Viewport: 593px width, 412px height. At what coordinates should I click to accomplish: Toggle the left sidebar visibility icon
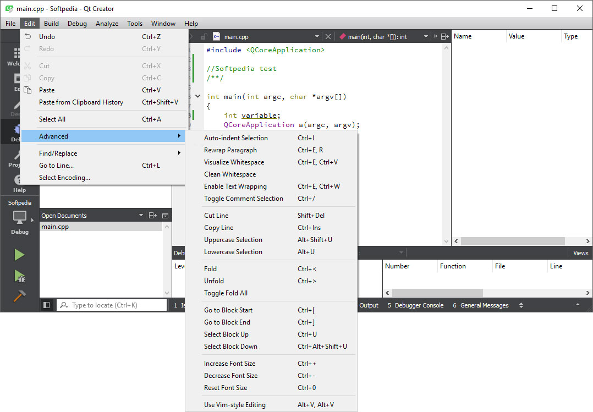click(47, 305)
